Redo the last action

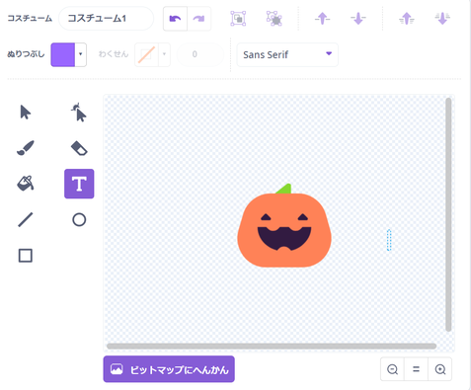pyautogui.click(x=199, y=19)
